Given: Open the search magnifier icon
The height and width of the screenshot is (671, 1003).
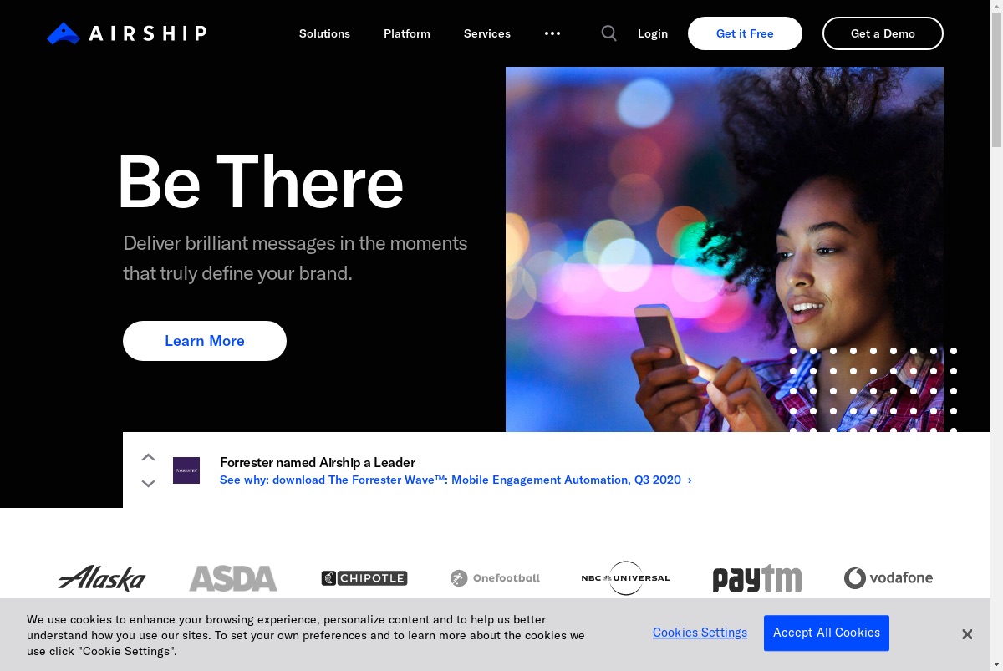Looking at the screenshot, I should (609, 33).
